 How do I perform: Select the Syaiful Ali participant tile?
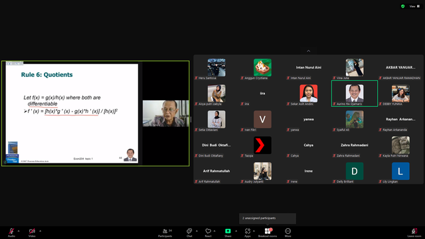[x=355, y=119]
